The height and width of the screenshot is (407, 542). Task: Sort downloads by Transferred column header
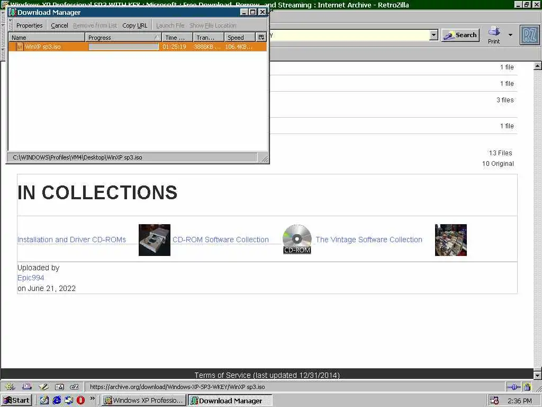[x=209, y=38]
